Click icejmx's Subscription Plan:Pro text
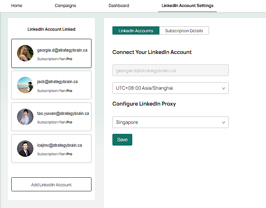Viewport: 266px width, 208px height. [x=55, y=154]
